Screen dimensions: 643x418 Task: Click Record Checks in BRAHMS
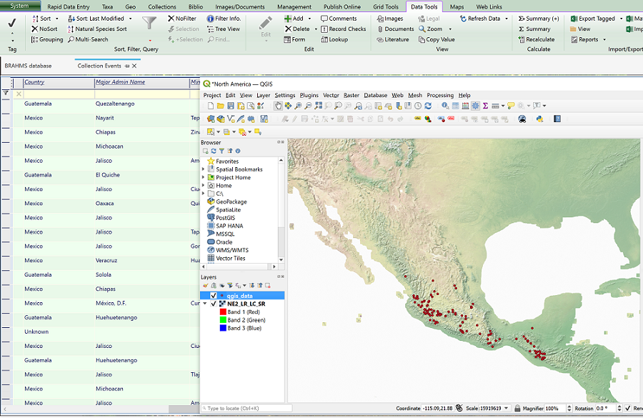343,29
